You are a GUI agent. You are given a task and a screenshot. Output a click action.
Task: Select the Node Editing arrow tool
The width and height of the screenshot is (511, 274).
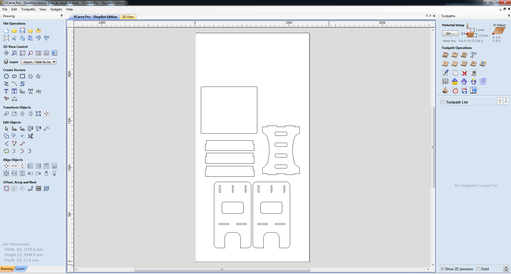point(14,129)
